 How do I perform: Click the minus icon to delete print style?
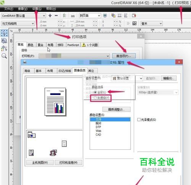tap(56, 16)
